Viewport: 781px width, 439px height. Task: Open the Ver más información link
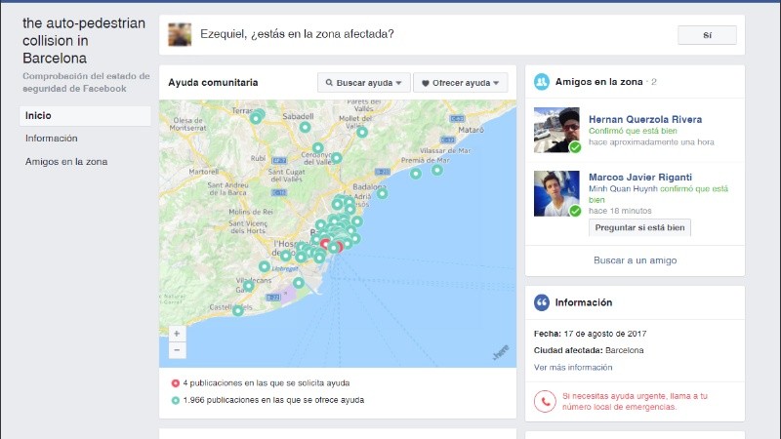pyautogui.click(x=573, y=367)
